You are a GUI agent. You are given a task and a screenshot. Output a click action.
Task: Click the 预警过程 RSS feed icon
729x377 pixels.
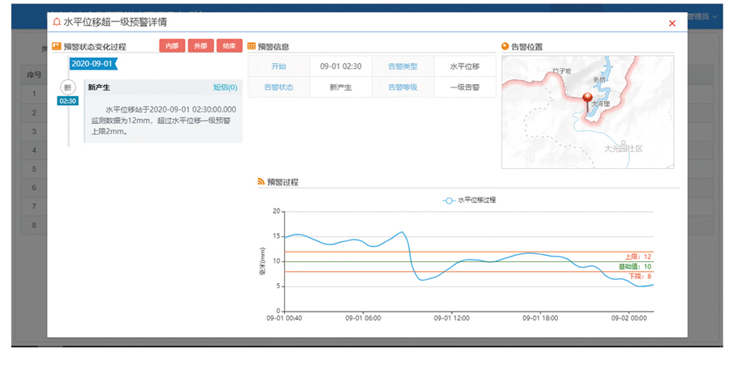tap(261, 182)
